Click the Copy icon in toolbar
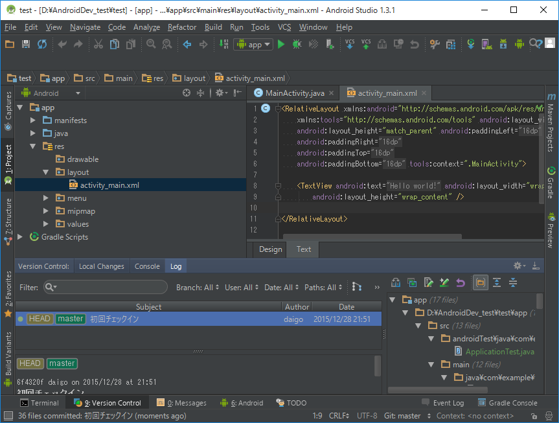 115,44
